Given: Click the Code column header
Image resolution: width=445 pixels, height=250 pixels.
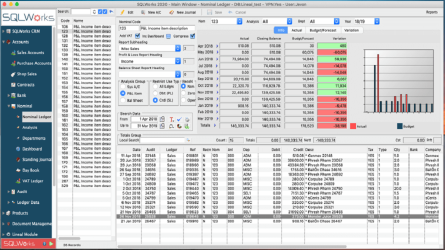Looking at the screenshot, I should pyautogui.click(x=65, y=20).
